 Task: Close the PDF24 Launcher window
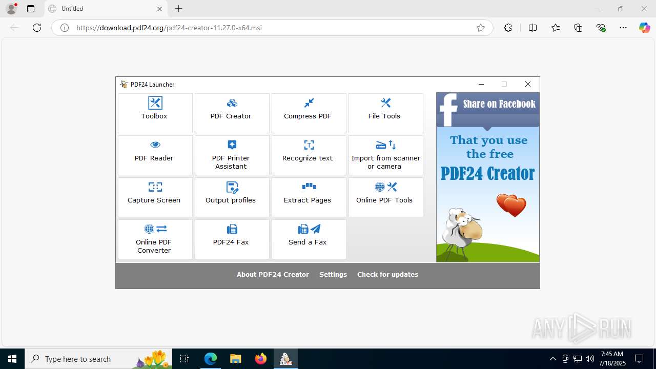pos(528,84)
